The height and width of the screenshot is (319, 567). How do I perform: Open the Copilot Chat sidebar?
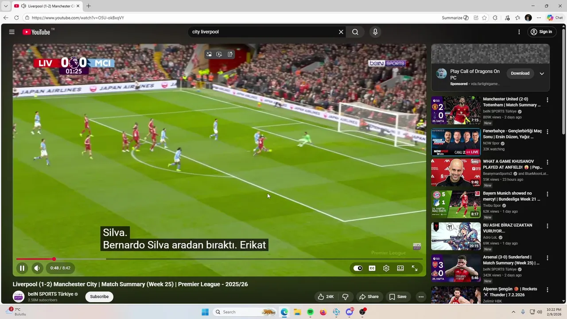(555, 18)
